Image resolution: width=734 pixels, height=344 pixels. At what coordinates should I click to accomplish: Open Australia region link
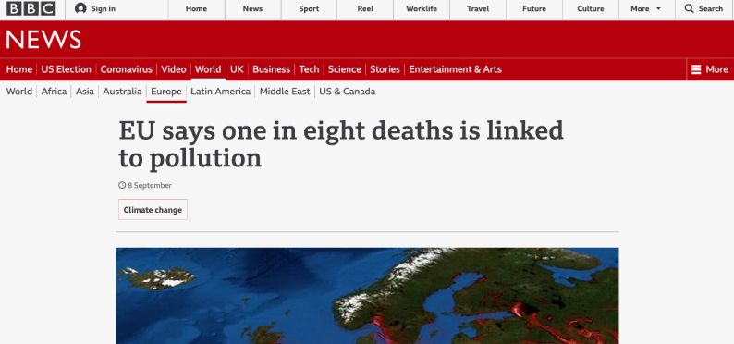point(122,92)
